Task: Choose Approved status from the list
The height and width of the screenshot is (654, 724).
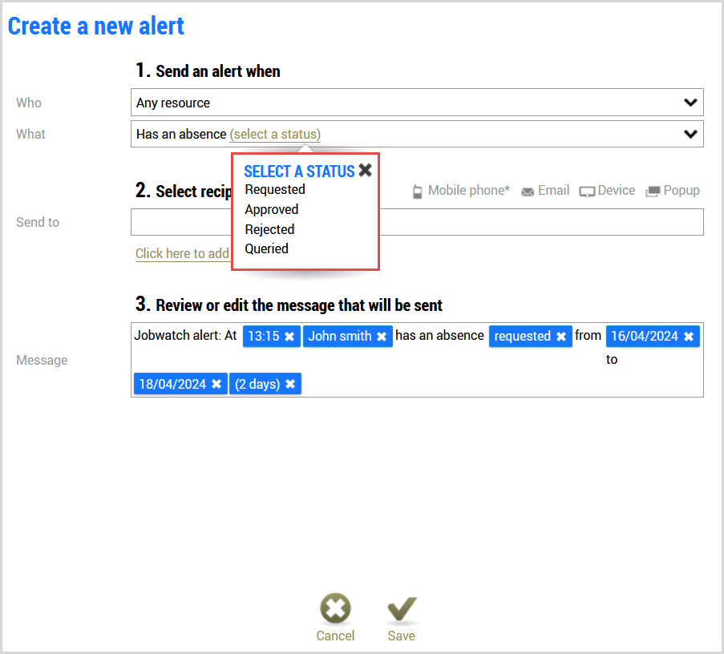Action: coord(272,209)
